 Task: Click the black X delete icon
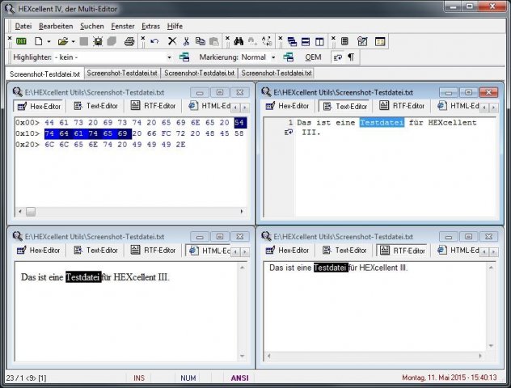(x=171, y=41)
